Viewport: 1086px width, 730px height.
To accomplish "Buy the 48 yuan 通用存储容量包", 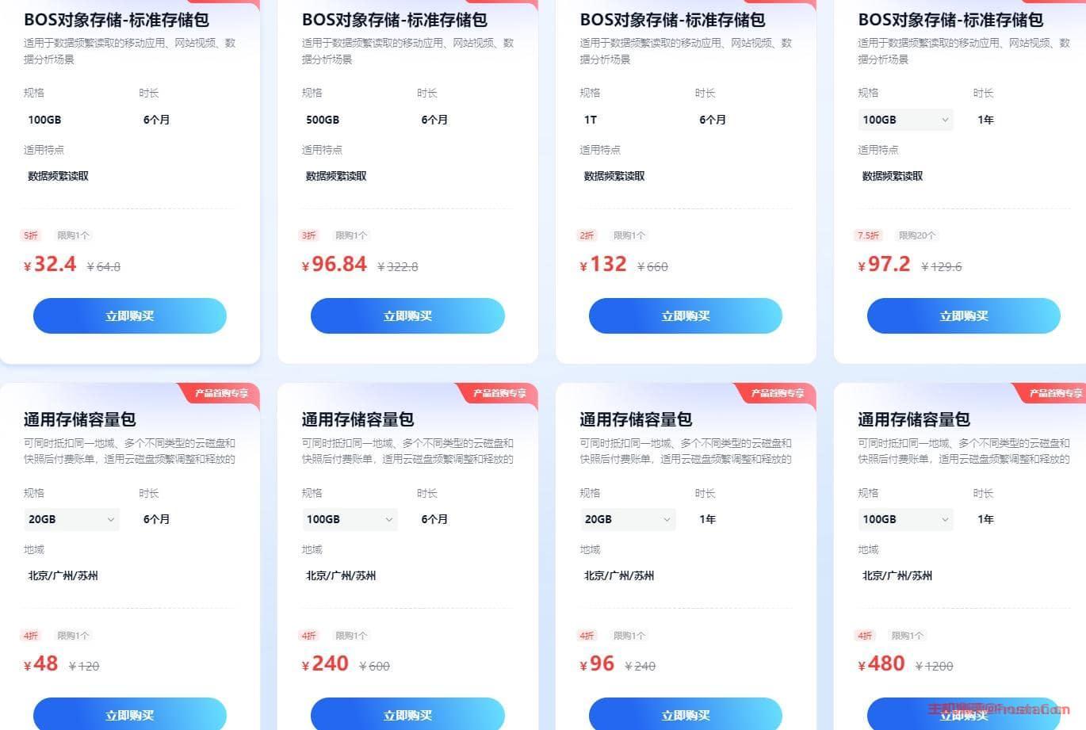I will pyautogui.click(x=130, y=714).
